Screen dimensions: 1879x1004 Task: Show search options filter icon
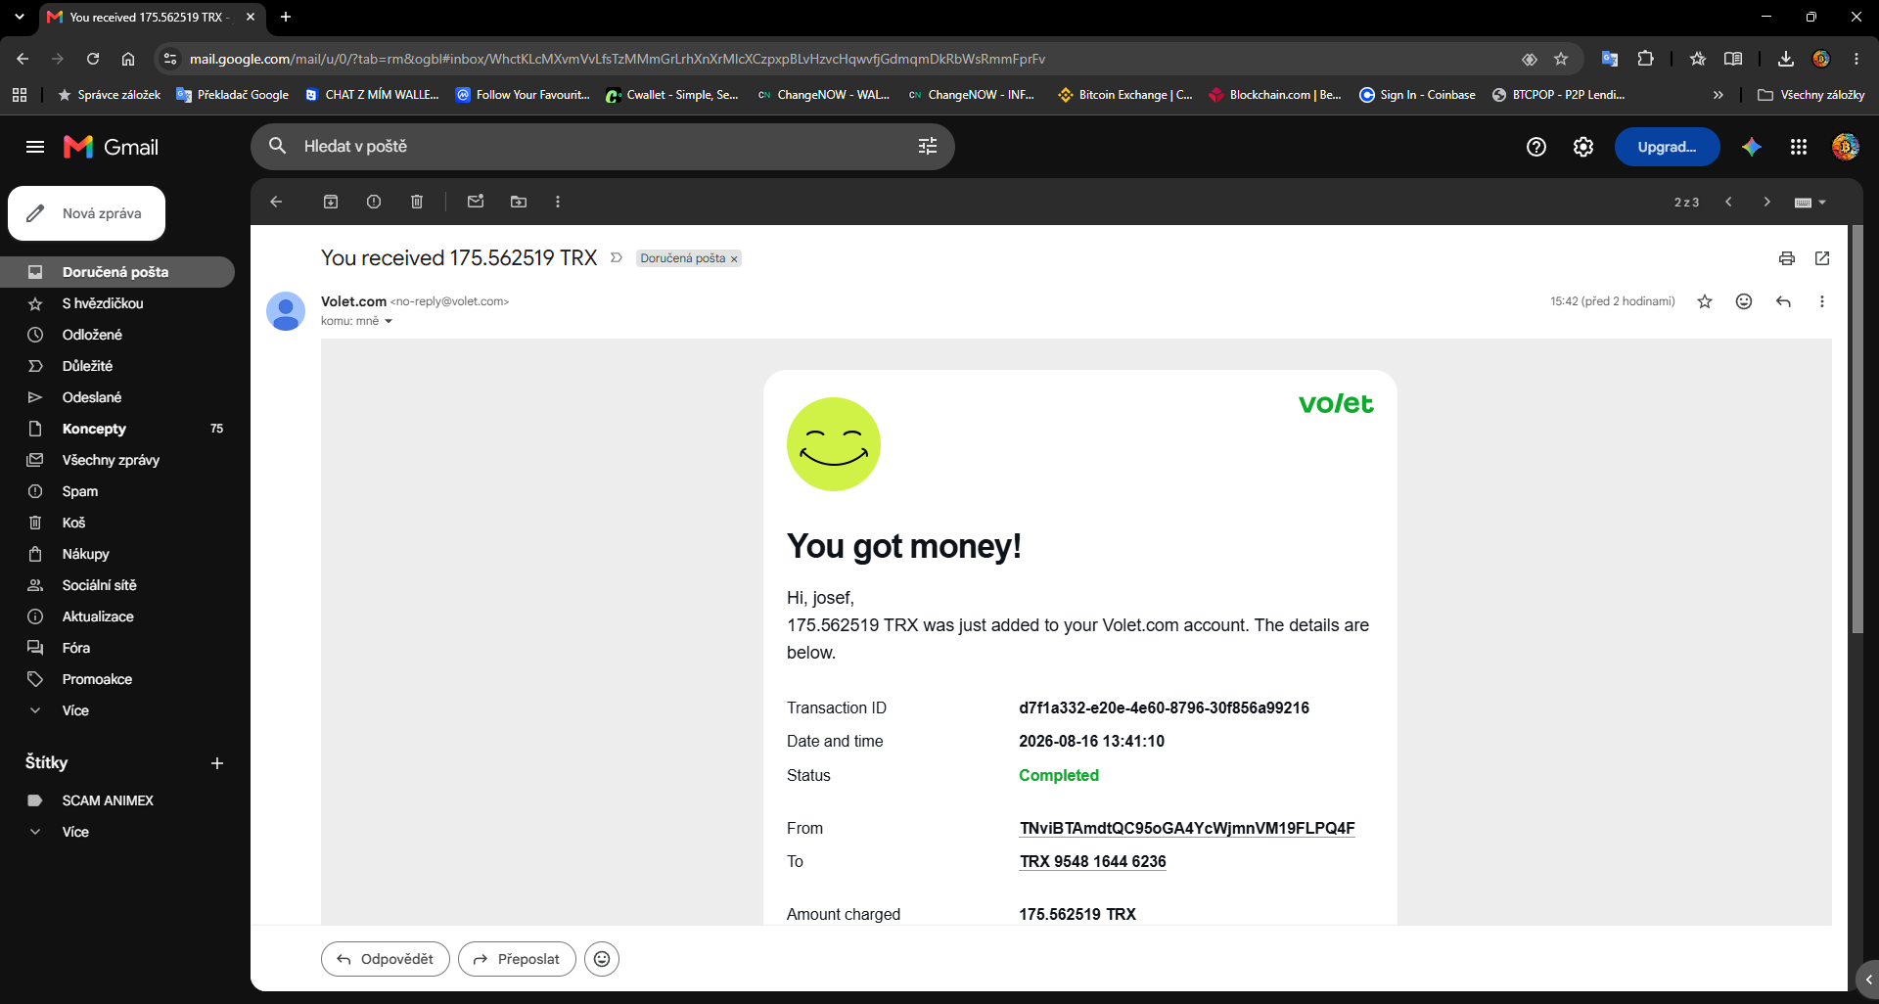928,146
